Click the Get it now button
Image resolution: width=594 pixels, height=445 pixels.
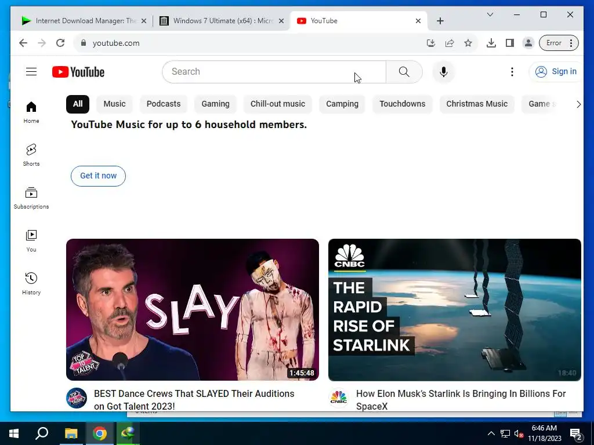pyautogui.click(x=98, y=176)
